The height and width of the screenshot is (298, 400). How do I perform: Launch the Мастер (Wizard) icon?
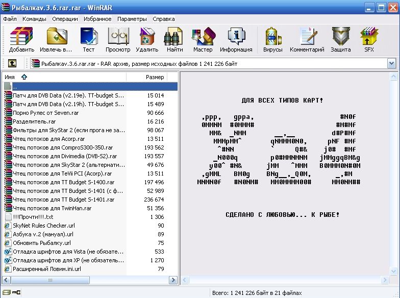203,40
